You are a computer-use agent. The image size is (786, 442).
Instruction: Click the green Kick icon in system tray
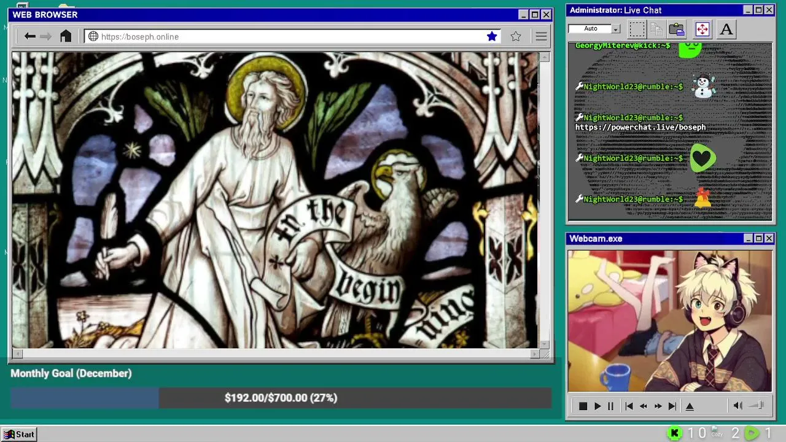674,433
